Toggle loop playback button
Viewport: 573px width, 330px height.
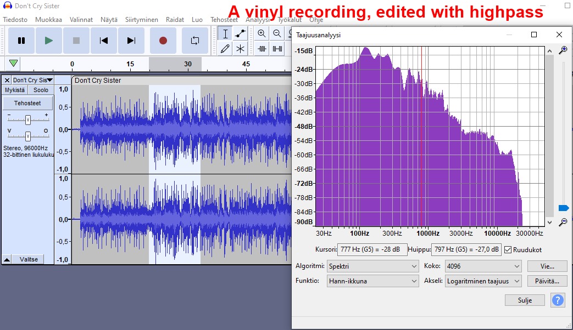pyautogui.click(x=195, y=41)
